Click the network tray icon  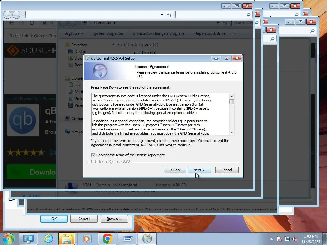(287, 239)
